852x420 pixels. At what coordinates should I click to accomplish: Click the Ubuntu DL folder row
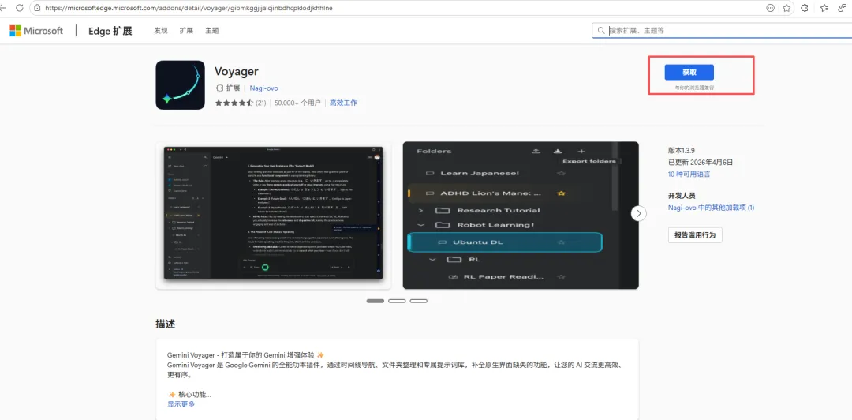(505, 242)
